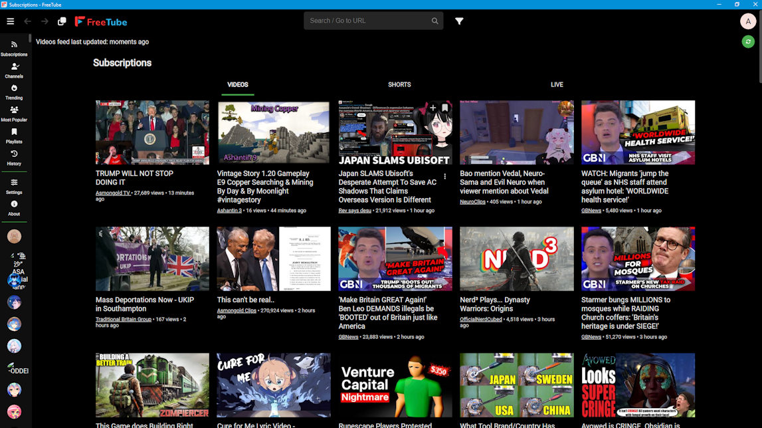Switch to the VIDEOS tab

tap(238, 84)
